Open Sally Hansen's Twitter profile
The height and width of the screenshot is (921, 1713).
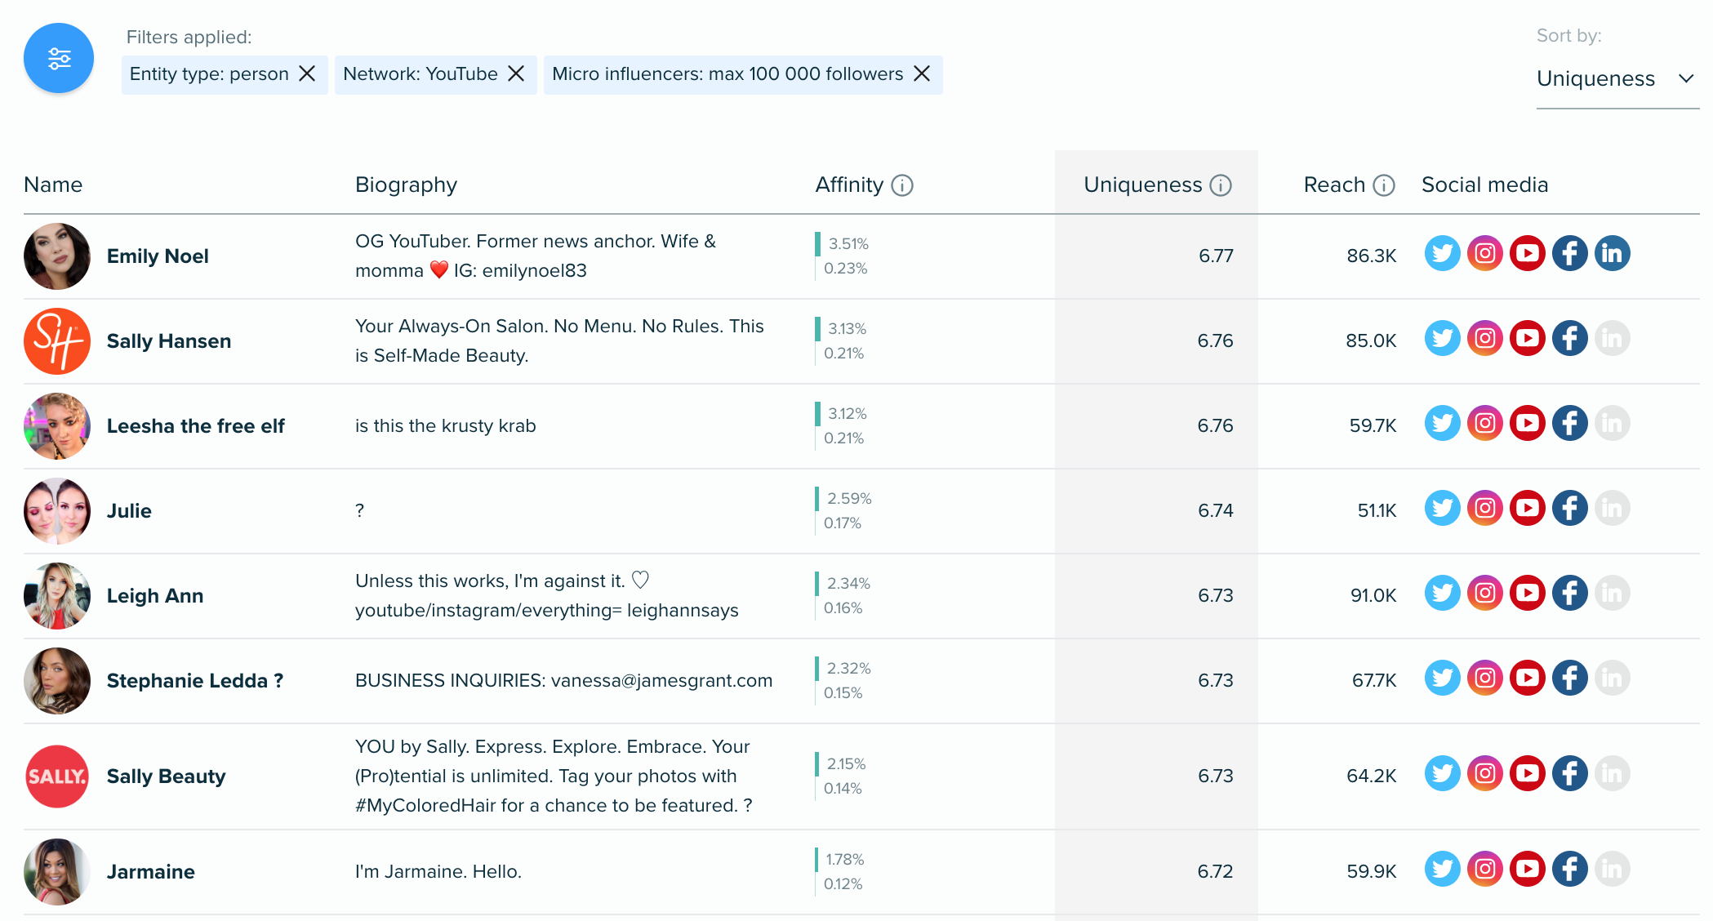pyautogui.click(x=1443, y=338)
